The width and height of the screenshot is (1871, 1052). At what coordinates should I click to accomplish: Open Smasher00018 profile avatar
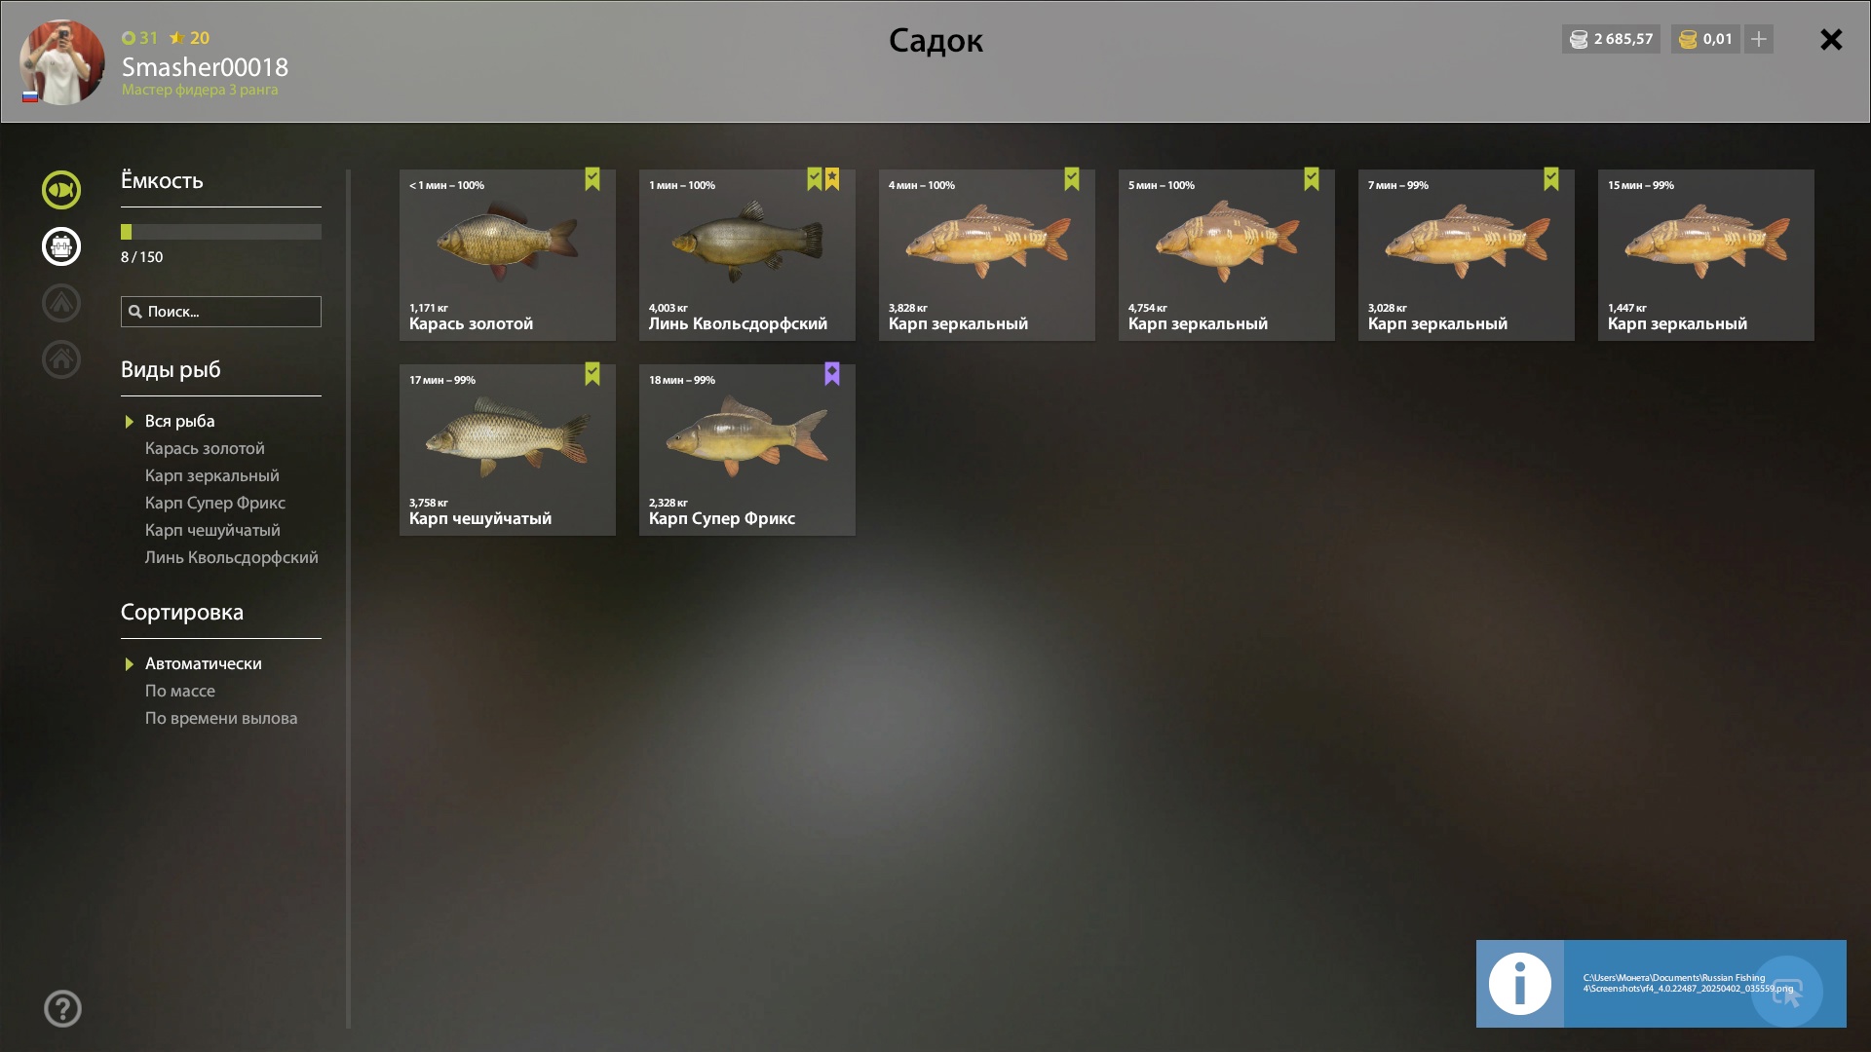pyautogui.click(x=62, y=62)
